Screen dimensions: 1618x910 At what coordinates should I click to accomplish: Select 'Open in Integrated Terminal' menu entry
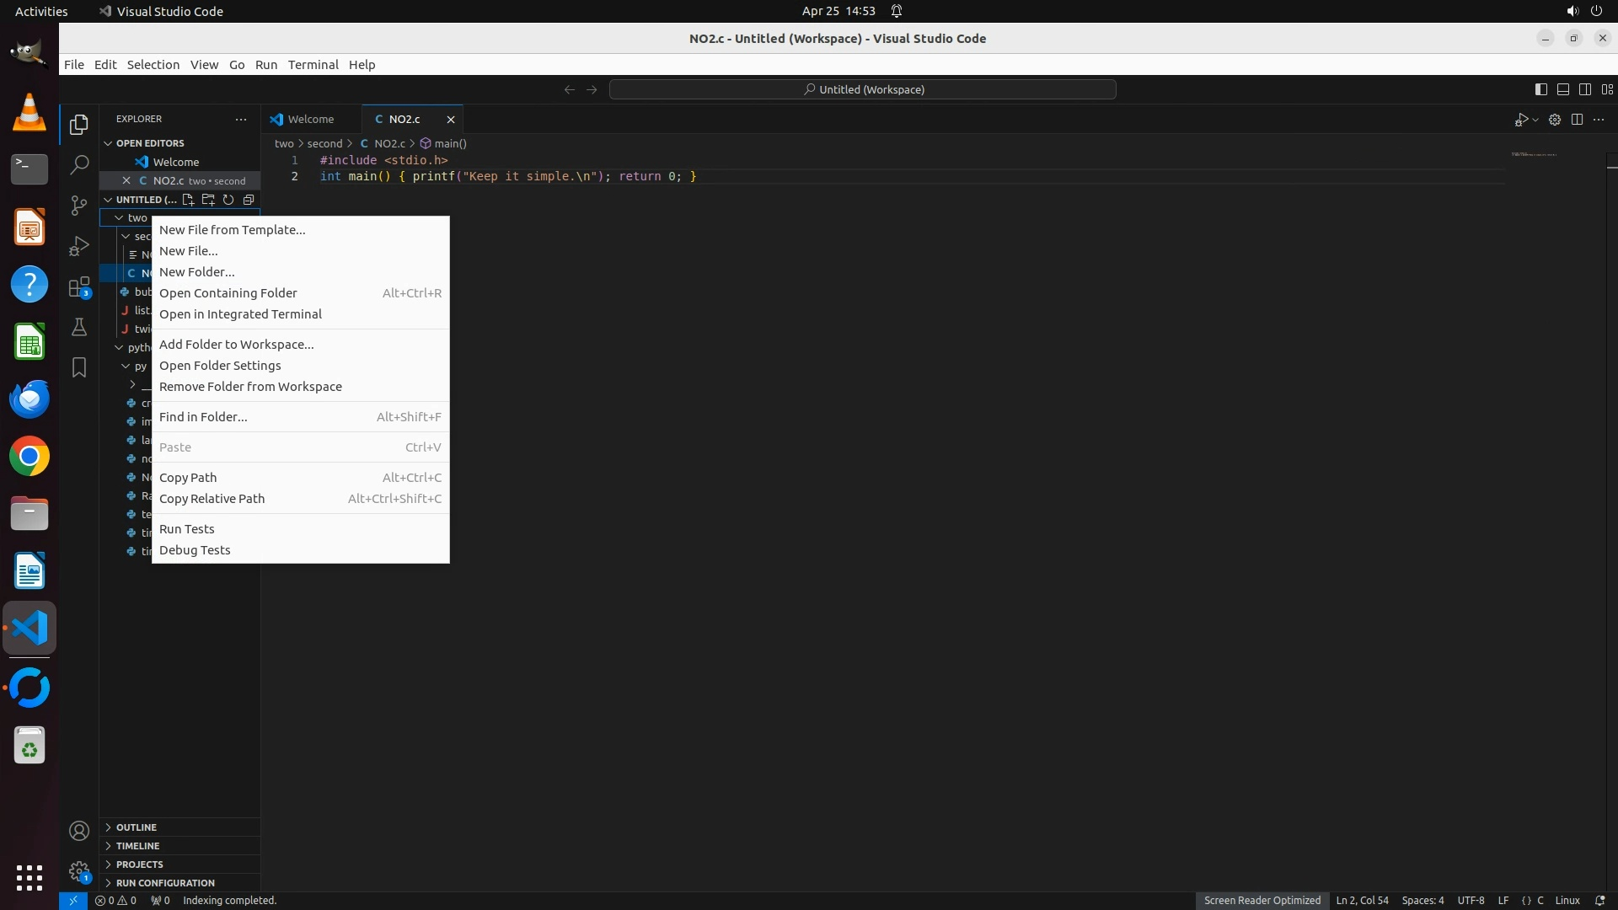point(240,314)
